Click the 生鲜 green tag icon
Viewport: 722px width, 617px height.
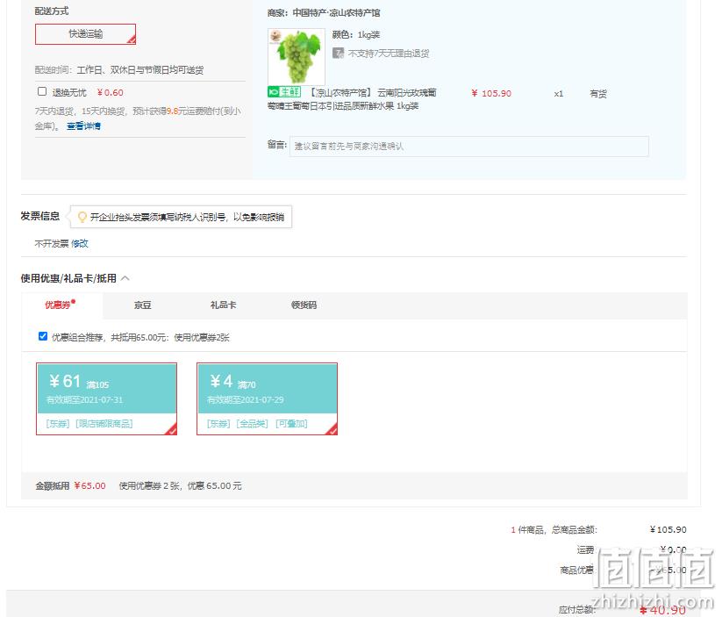pos(284,91)
